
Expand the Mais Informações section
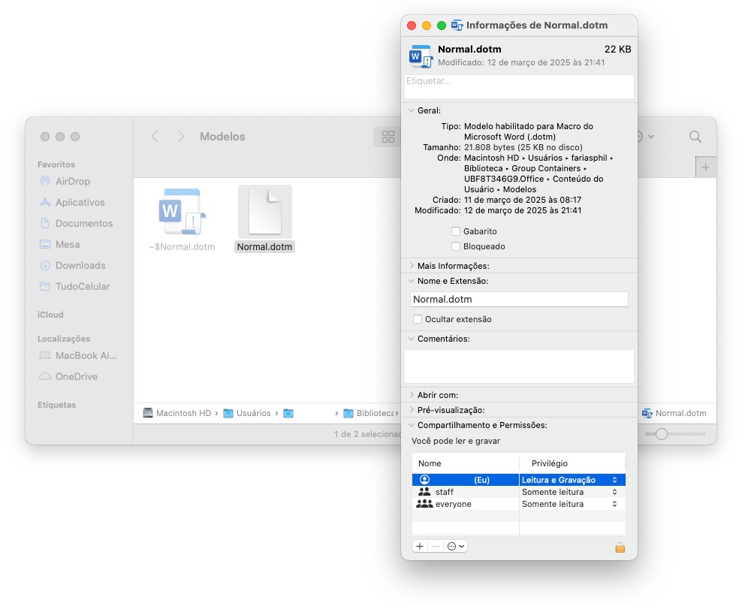412,266
